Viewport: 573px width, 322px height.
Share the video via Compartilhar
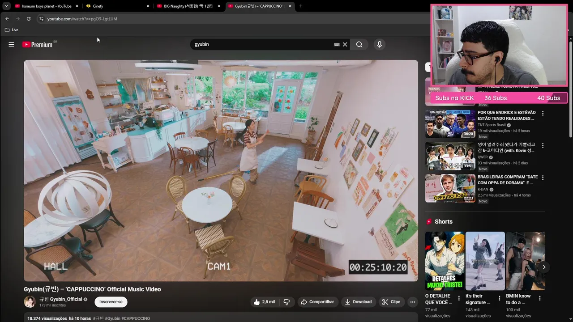(x=317, y=302)
